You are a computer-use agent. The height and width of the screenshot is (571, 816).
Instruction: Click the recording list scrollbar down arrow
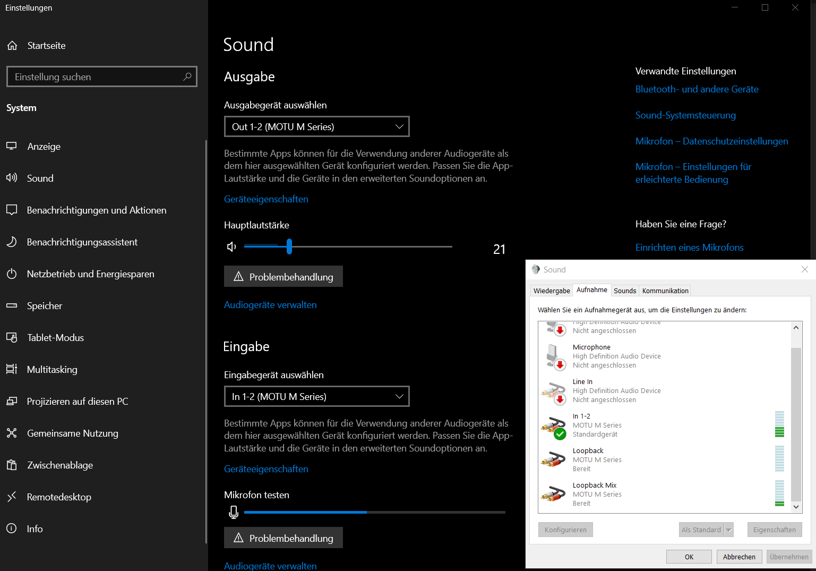[796, 507]
